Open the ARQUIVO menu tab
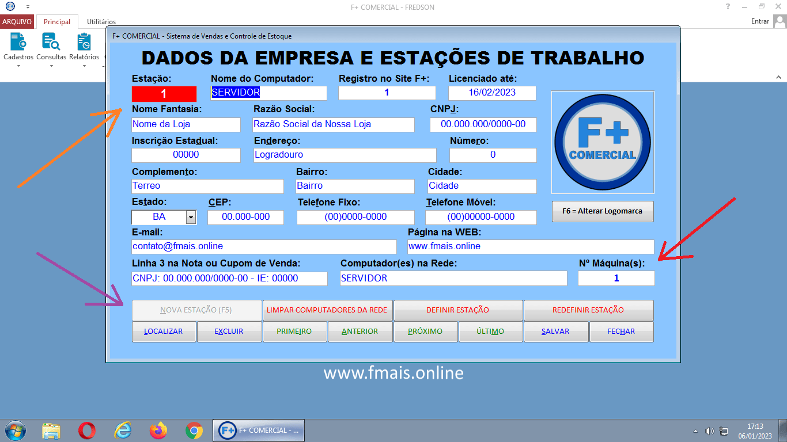Viewport: 787px width, 442px height. [x=17, y=22]
